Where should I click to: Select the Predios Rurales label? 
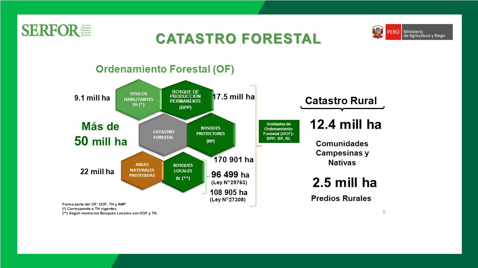(341, 198)
